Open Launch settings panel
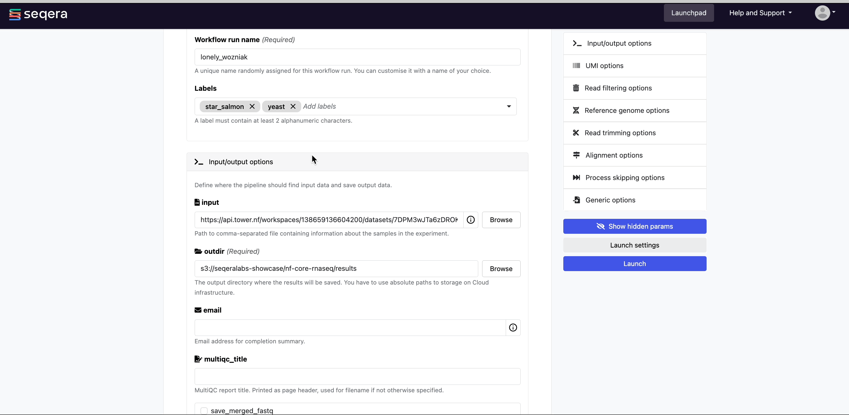Viewport: 849px width, 415px height. 635,245
